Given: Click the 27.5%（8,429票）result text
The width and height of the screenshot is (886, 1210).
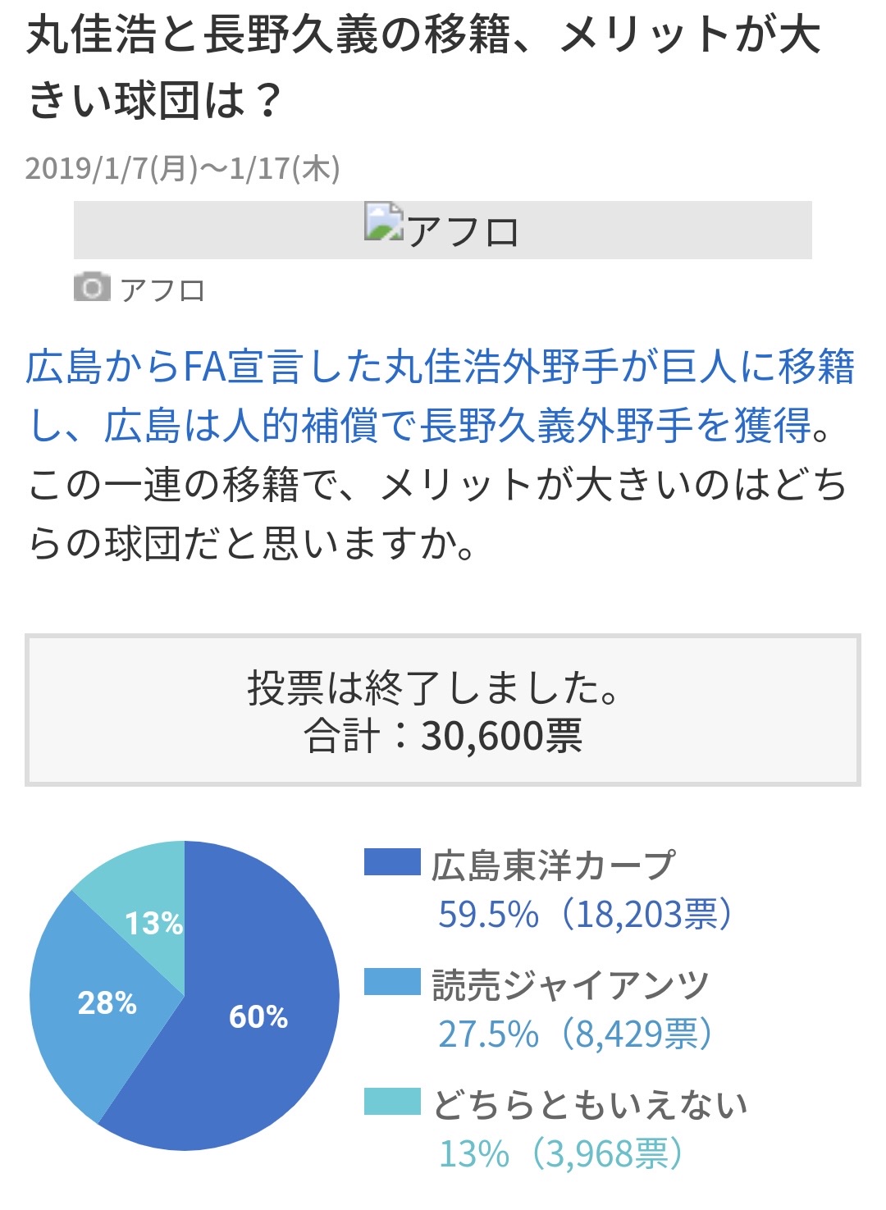Looking at the screenshot, I should pyautogui.click(x=575, y=1034).
